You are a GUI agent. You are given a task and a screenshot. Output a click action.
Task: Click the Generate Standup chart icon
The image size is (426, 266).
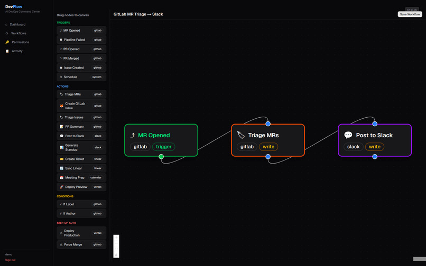pyautogui.click(x=61, y=147)
